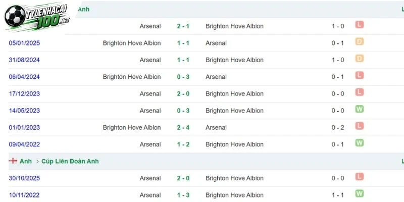Open the 0 - 3 score on 06/04/2024
404x202 pixels.
183,77
